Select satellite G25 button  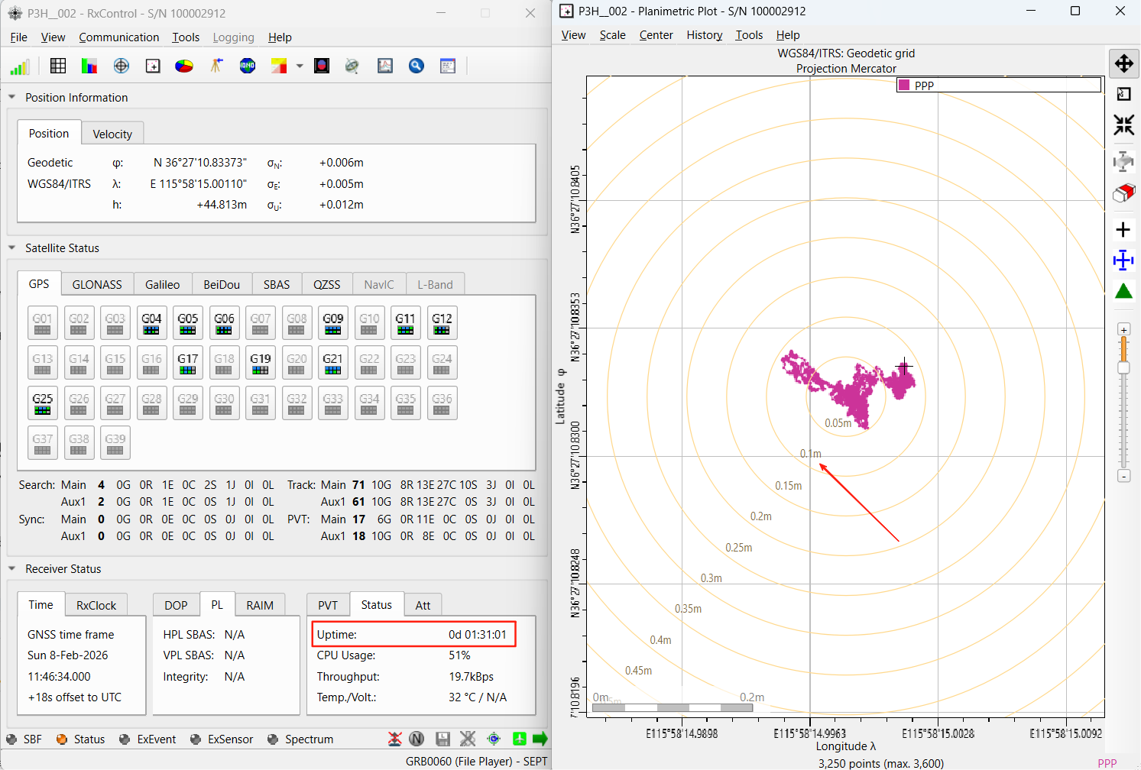coord(43,403)
